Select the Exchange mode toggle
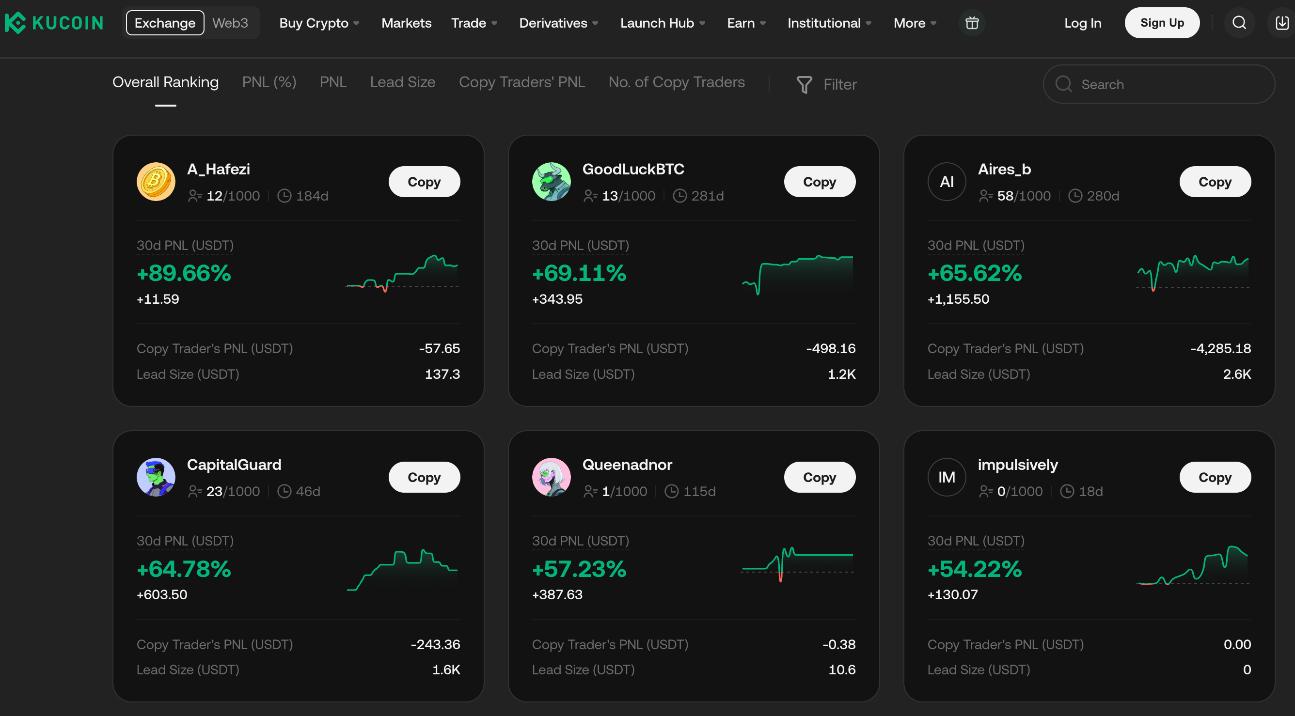The width and height of the screenshot is (1295, 716). pyautogui.click(x=164, y=23)
